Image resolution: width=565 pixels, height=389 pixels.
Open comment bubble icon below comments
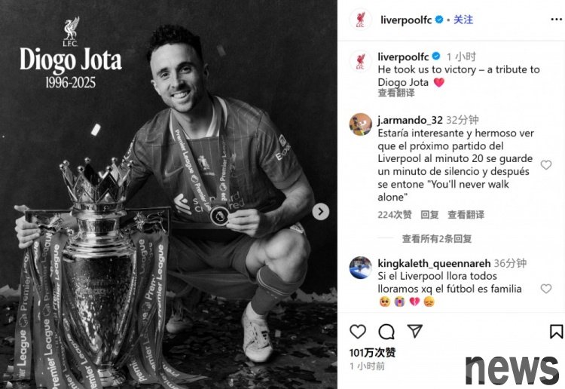[386, 331]
